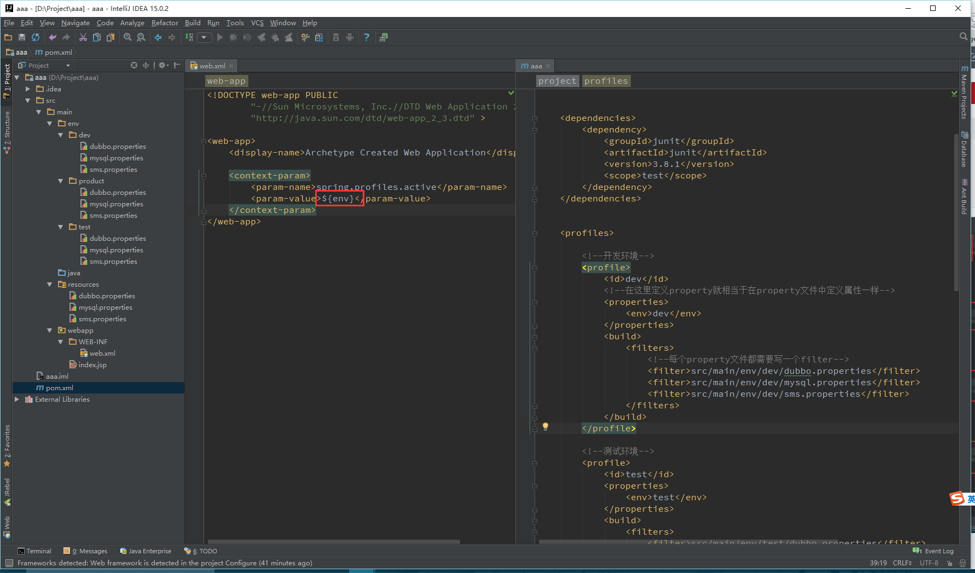Collapse the dev folder
975x573 pixels.
(61, 135)
